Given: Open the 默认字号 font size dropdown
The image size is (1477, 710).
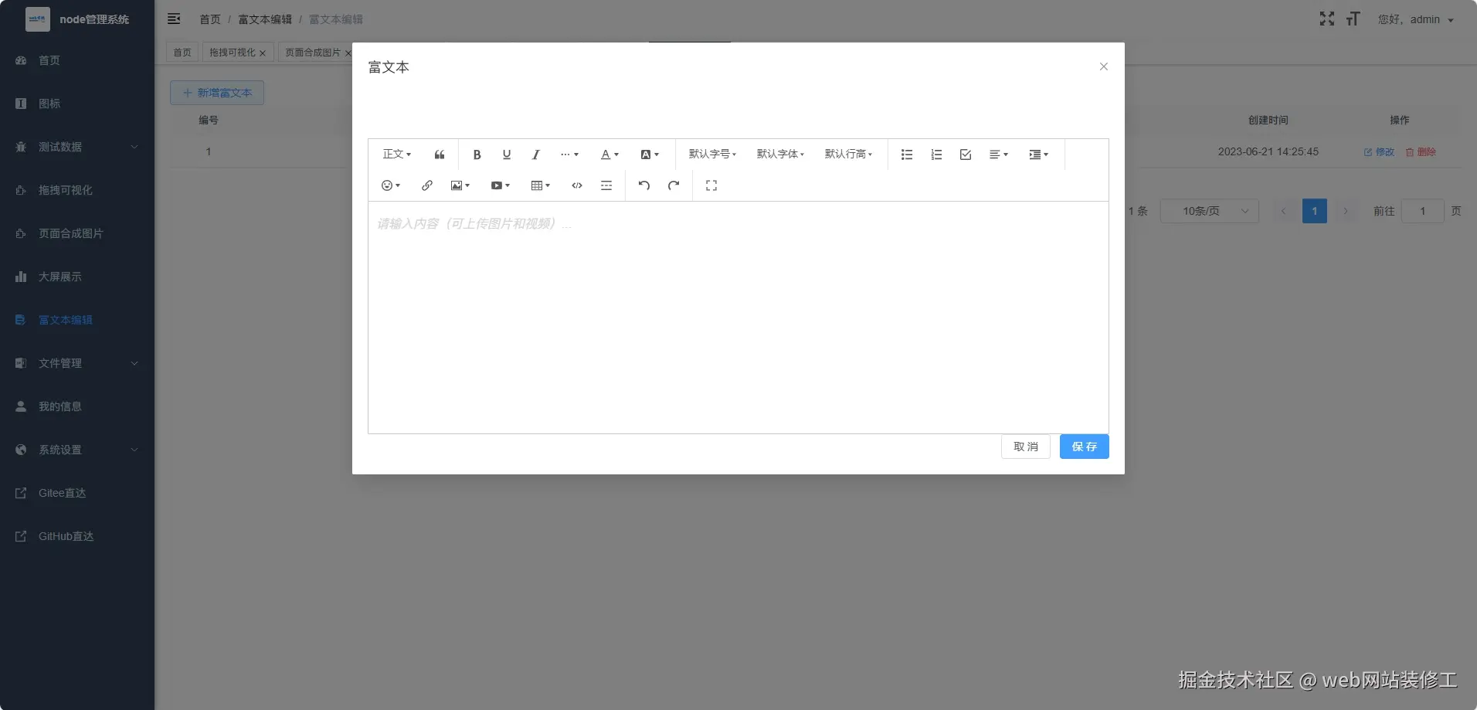Looking at the screenshot, I should 712,155.
